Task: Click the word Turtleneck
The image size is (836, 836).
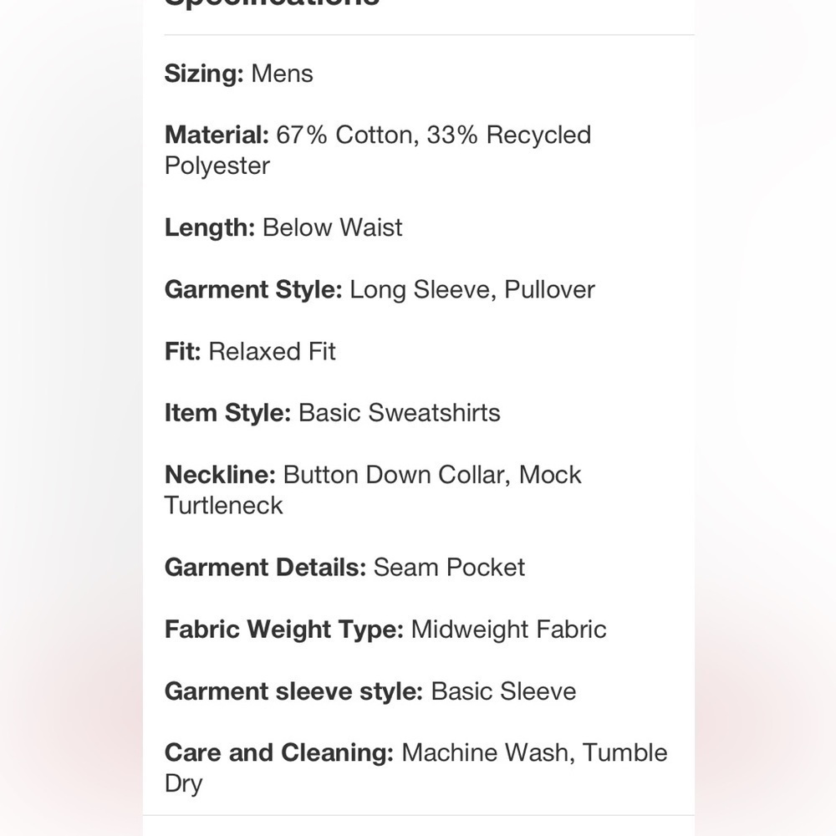Action: pos(223,506)
